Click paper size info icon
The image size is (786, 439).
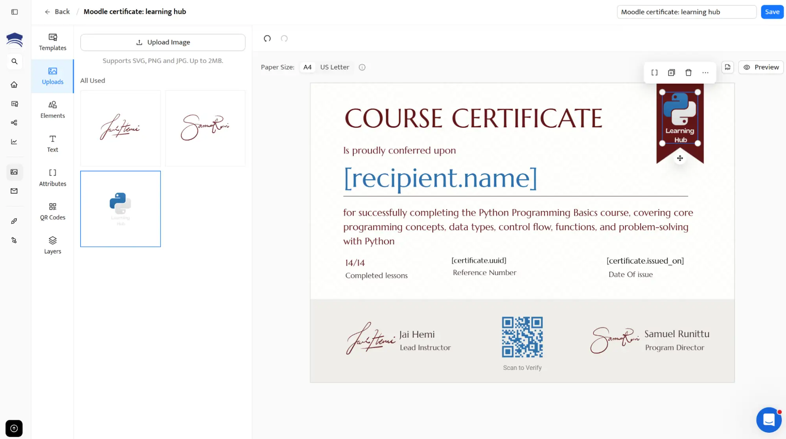tap(362, 67)
